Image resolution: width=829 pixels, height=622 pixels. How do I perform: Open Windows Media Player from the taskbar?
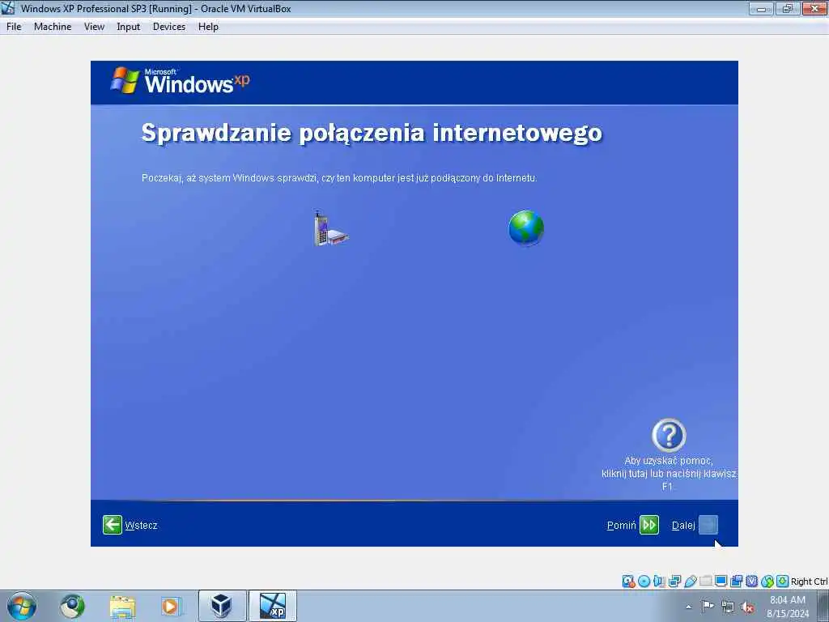pyautogui.click(x=171, y=606)
